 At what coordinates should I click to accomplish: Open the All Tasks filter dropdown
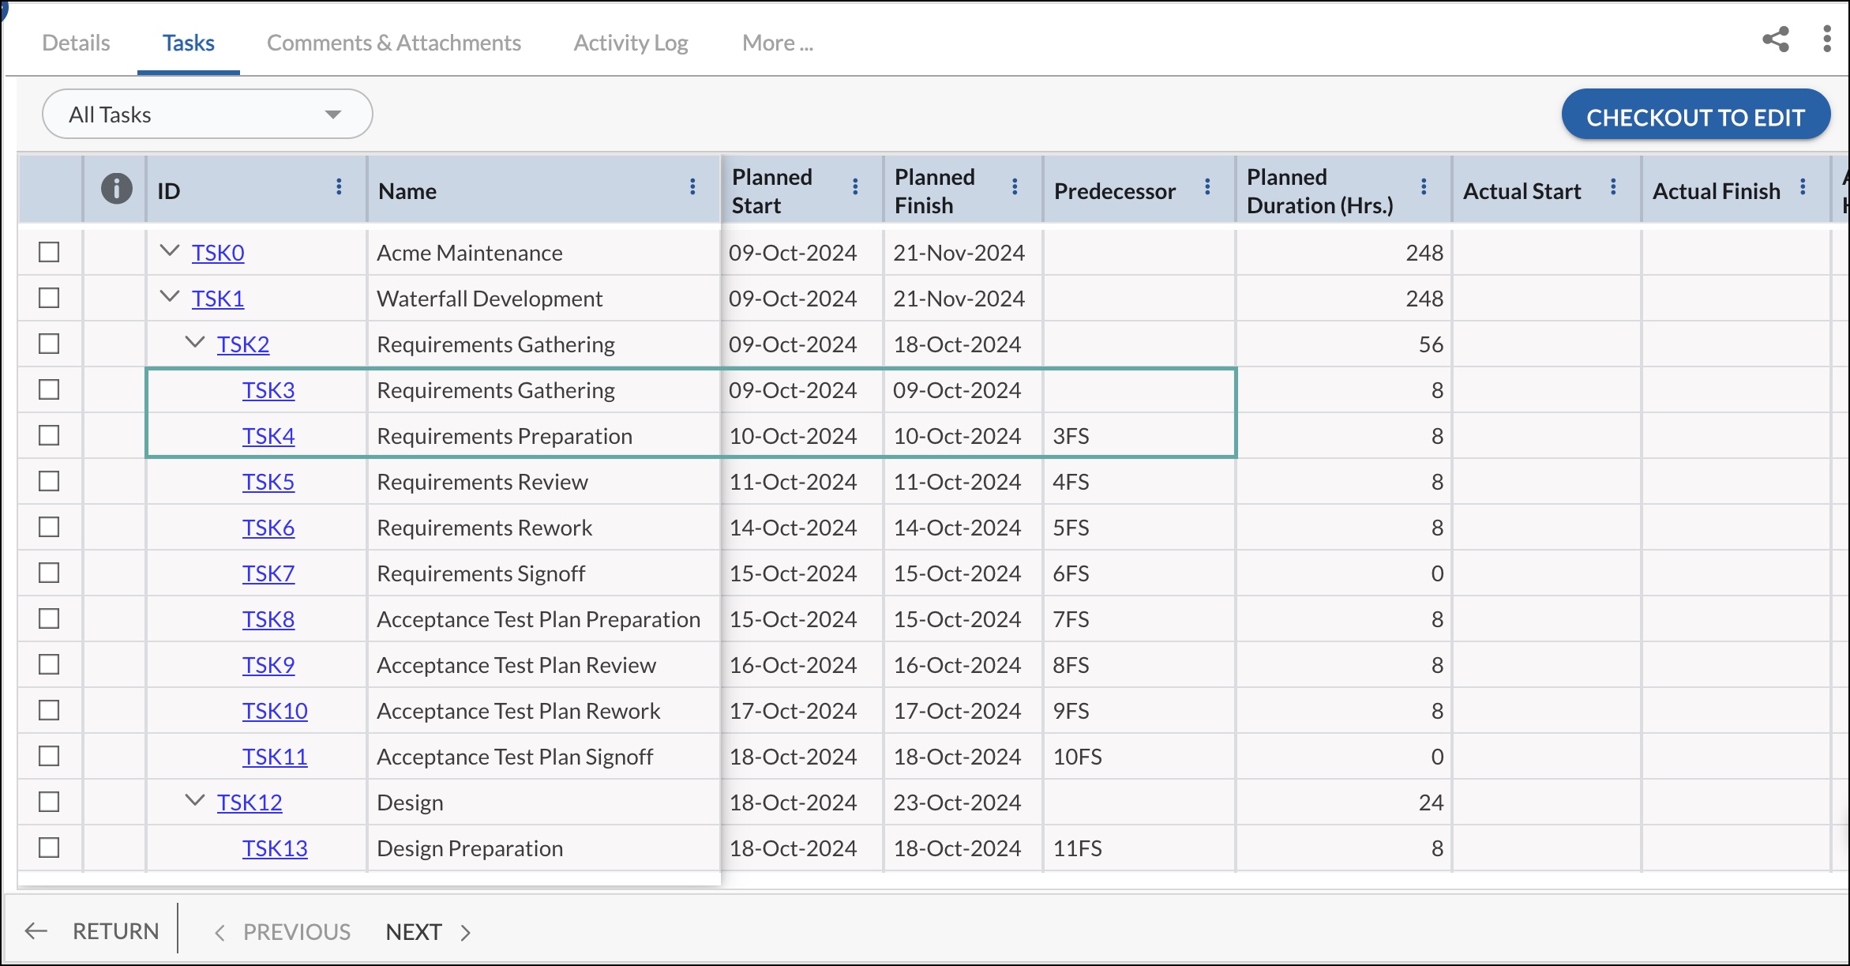[207, 115]
